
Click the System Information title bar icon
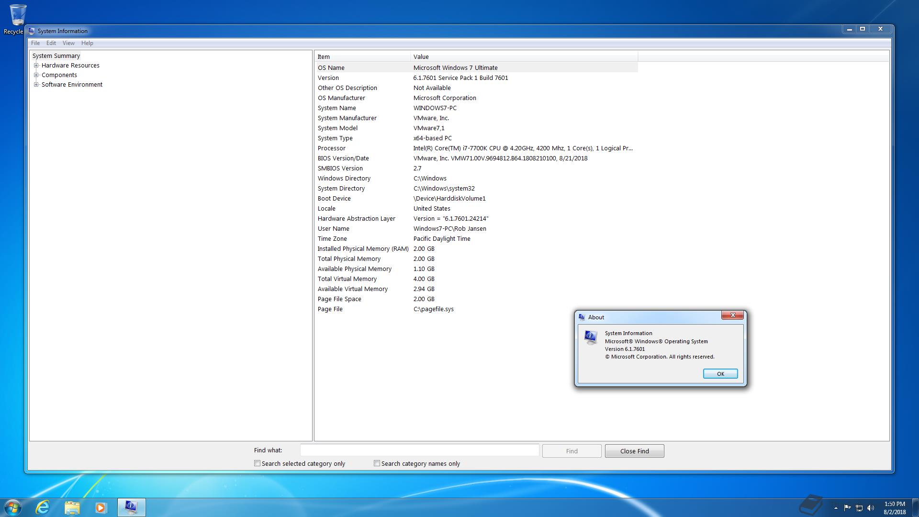point(32,31)
